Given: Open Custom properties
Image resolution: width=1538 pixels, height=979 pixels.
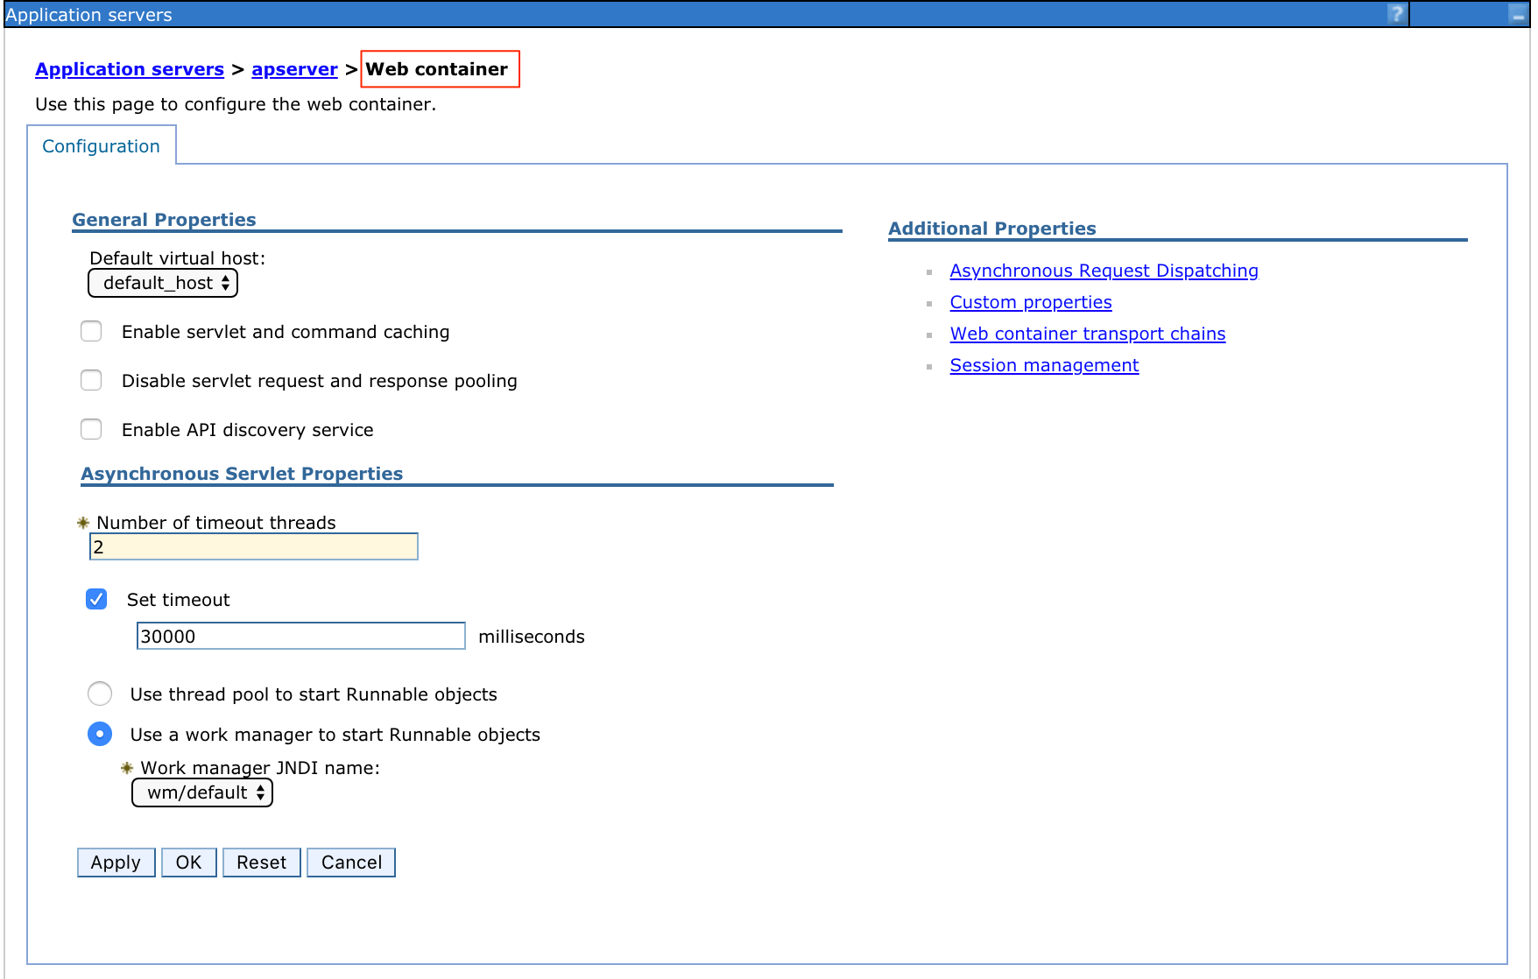Looking at the screenshot, I should (x=1031, y=302).
